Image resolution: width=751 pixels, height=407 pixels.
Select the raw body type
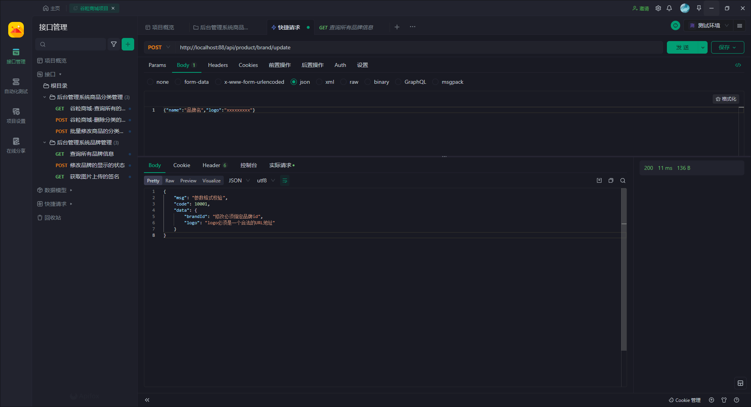(343, 82)
